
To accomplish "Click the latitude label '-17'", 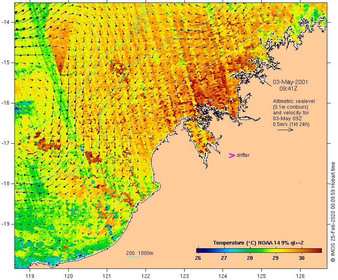I will tap(5, 143).
